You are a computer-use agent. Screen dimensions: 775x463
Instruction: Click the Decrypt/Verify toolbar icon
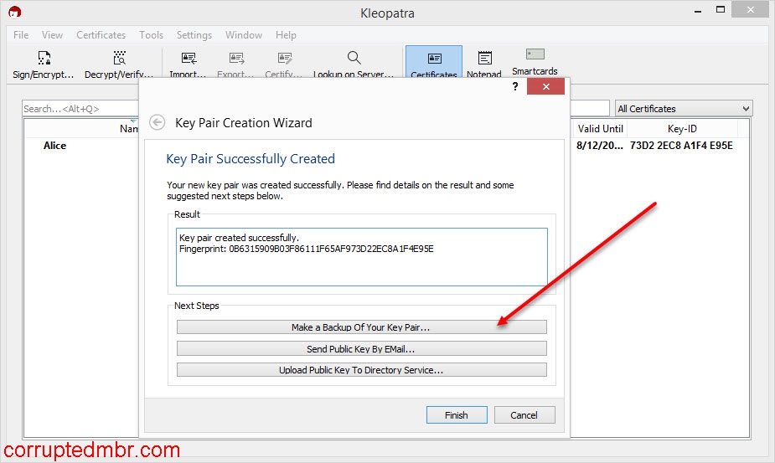click(x=118, y=59)
